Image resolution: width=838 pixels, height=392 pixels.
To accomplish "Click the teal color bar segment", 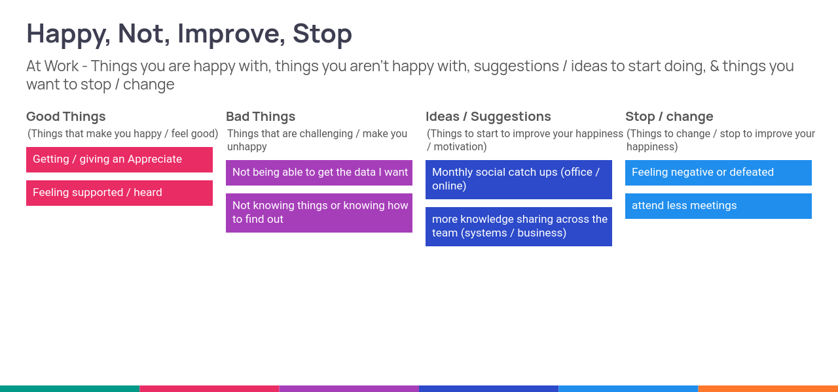I will point(69,389).
